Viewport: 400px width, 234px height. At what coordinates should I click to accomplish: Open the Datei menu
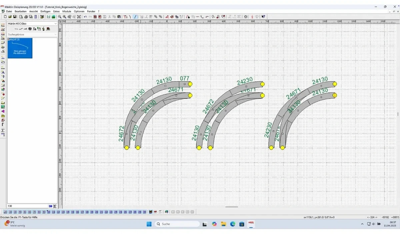9,11
